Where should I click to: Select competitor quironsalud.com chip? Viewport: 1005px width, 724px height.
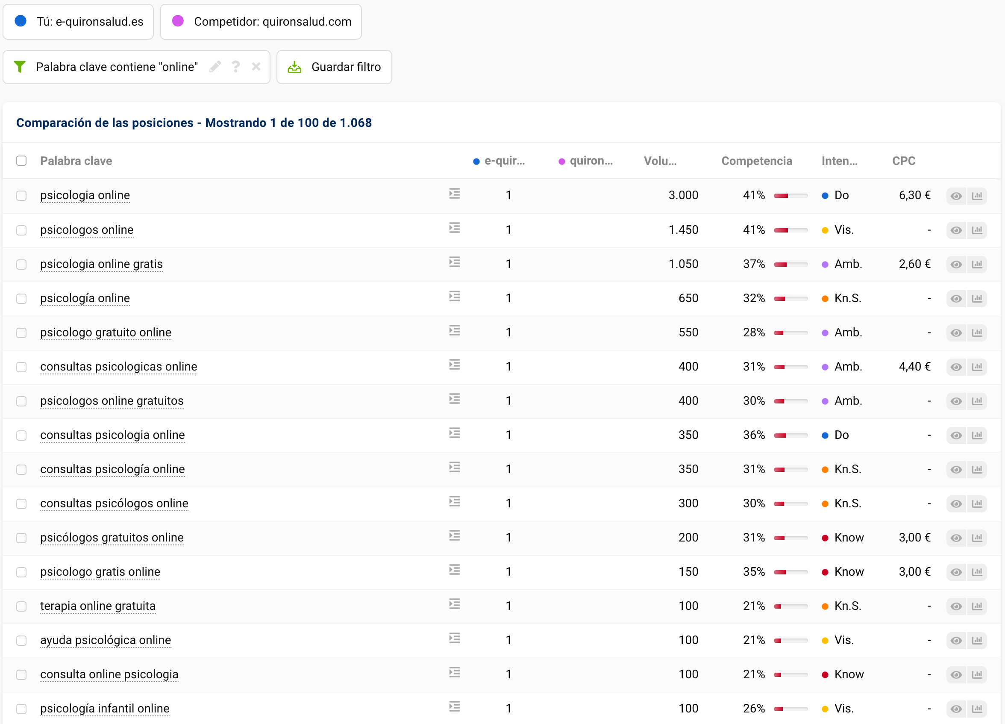click(261, 22)
